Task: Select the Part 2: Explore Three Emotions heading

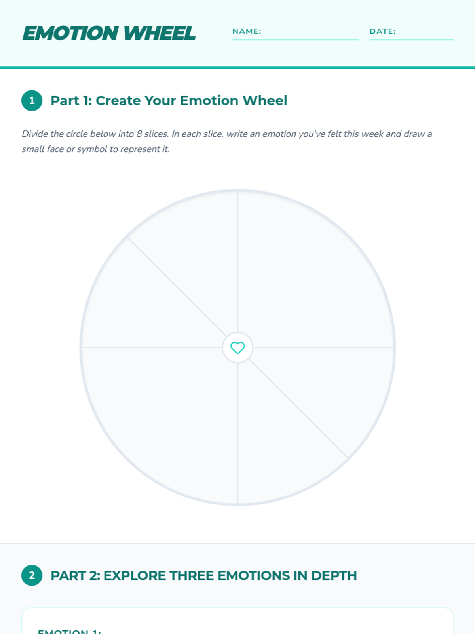Action: (x=203, y=575)
